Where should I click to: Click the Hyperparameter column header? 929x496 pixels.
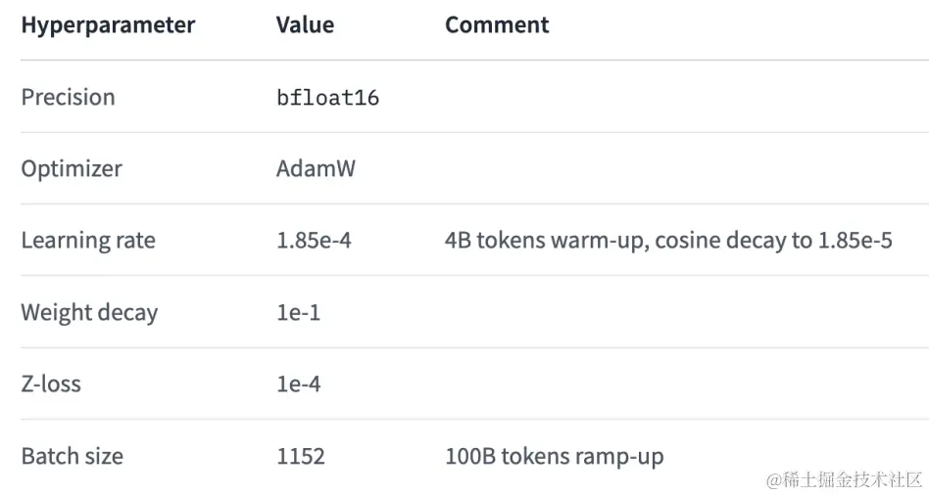(108, 24)
